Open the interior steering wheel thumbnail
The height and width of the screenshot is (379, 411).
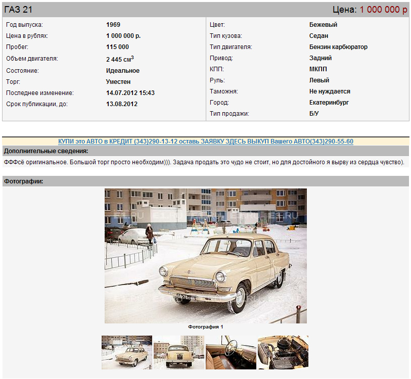click(x=231, y=352)
